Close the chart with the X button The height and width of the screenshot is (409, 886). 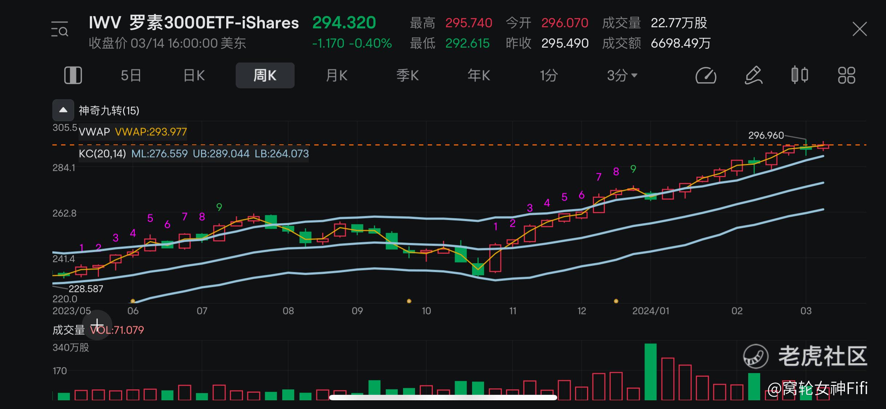(x=859, y=29)
